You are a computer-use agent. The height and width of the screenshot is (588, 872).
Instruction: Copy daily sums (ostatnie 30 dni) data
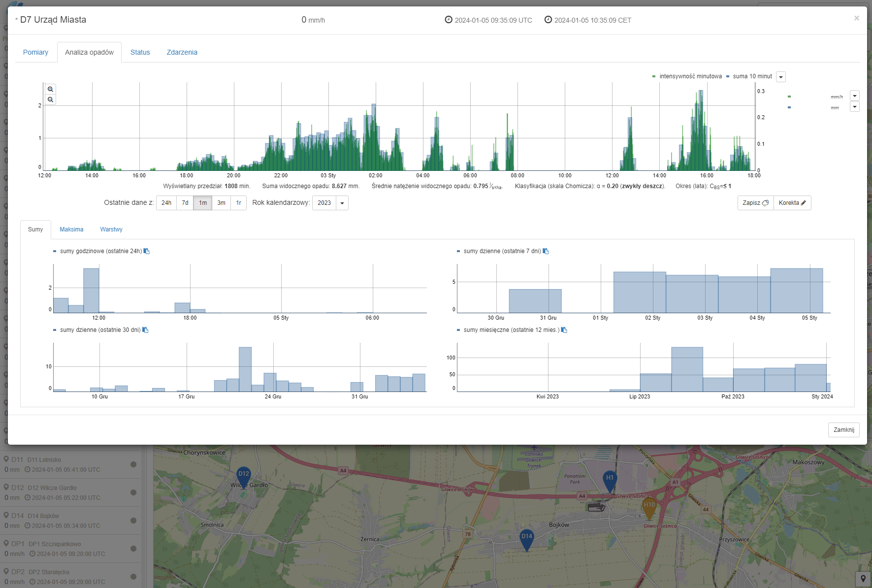click(x=145, y=330)
